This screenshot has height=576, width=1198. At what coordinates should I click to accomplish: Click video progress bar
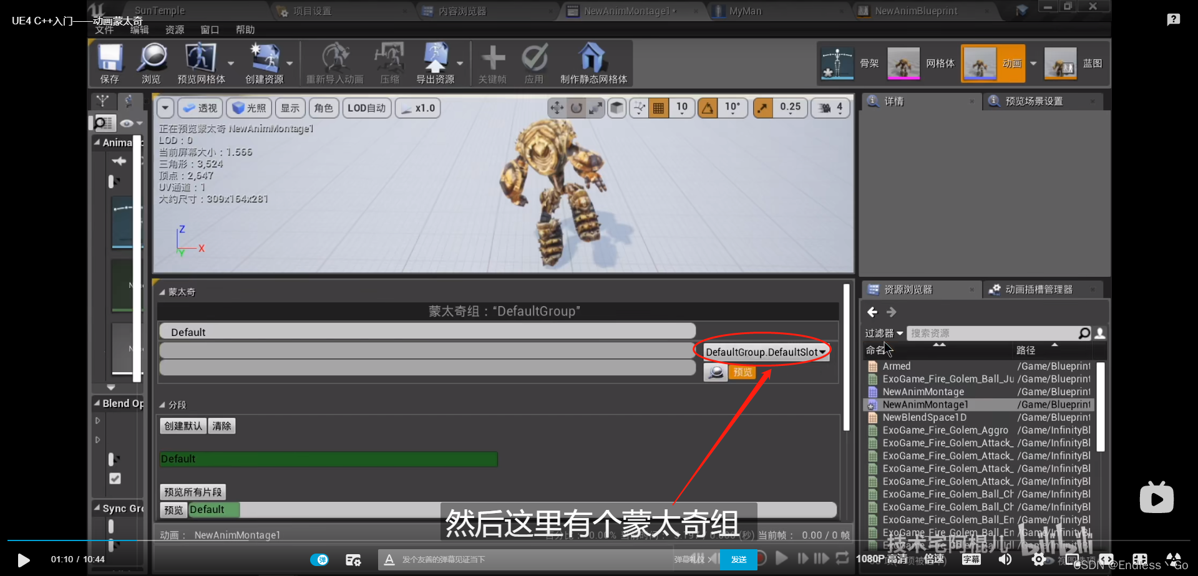(599, 540)
